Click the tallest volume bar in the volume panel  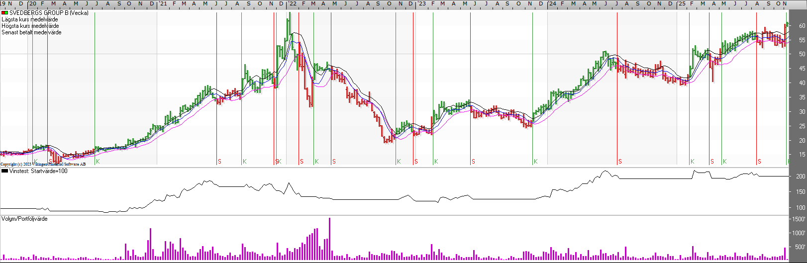pyautogui.click(x=329, y=239)
